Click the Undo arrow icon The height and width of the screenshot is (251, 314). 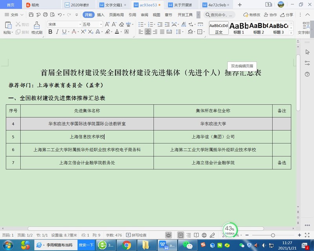point(60,15)
